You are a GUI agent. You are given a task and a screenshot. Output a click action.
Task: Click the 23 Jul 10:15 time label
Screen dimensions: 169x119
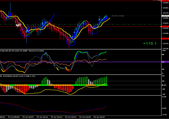[x=42, y=117]
